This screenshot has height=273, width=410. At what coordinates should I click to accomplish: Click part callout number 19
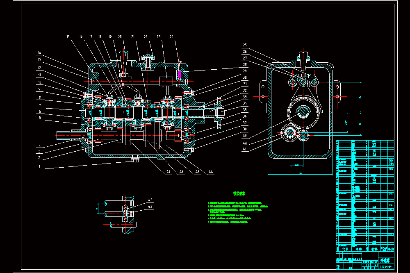pos(110,37)
